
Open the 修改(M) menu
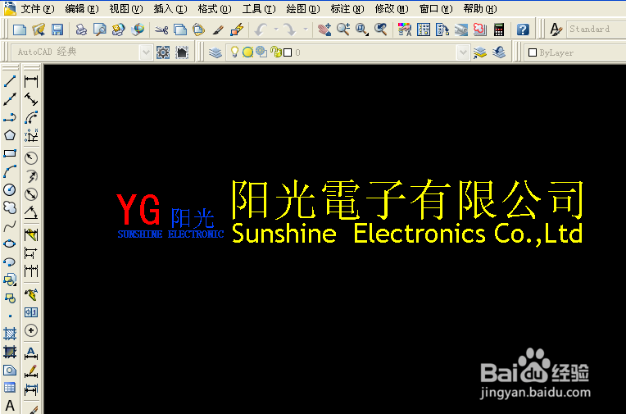[x=392, y=8]
